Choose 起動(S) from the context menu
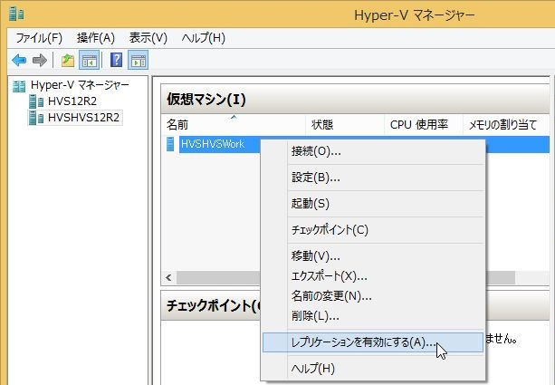The height and width of the screenshot is (385, 555). pyautogui.click(x=373, y=204)
